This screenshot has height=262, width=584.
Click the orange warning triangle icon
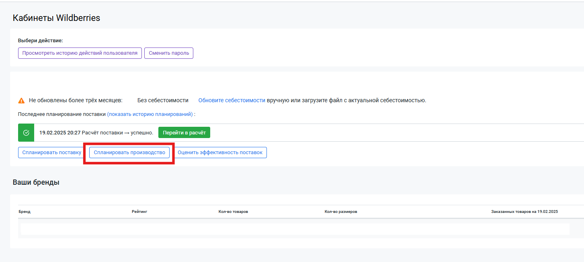coord(22,101)
